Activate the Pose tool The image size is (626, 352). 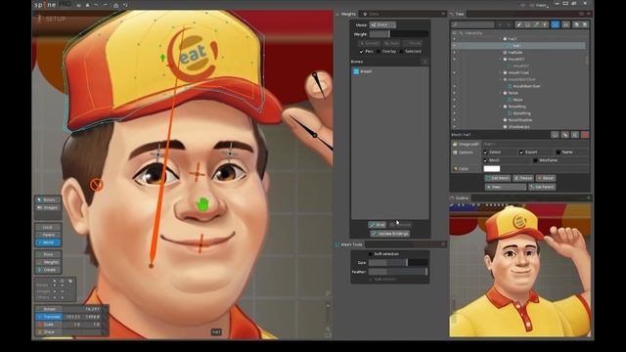click(x=48, y=254)
